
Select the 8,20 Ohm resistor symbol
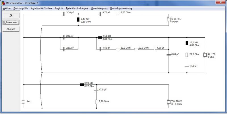coord(118,14)
